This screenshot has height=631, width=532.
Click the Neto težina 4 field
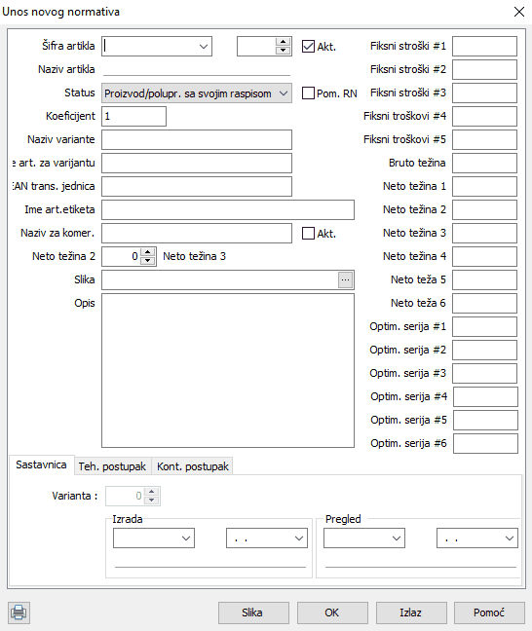484,256
